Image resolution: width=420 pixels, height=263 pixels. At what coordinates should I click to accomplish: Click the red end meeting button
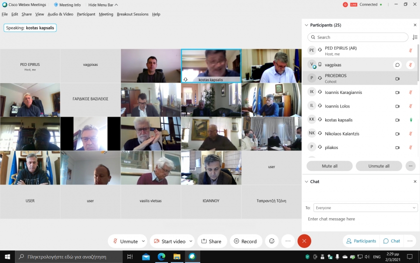coord(304,241)
